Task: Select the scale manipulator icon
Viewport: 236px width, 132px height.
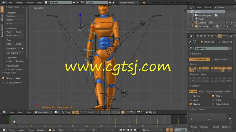Action: coord(85,112)
